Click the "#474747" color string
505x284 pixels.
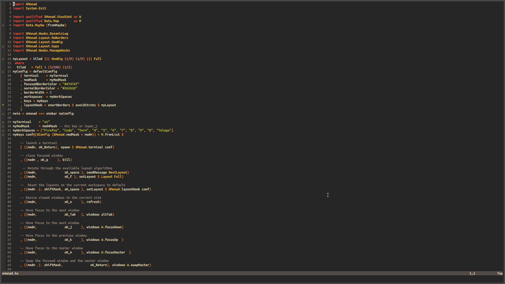[x=71, y=84]
